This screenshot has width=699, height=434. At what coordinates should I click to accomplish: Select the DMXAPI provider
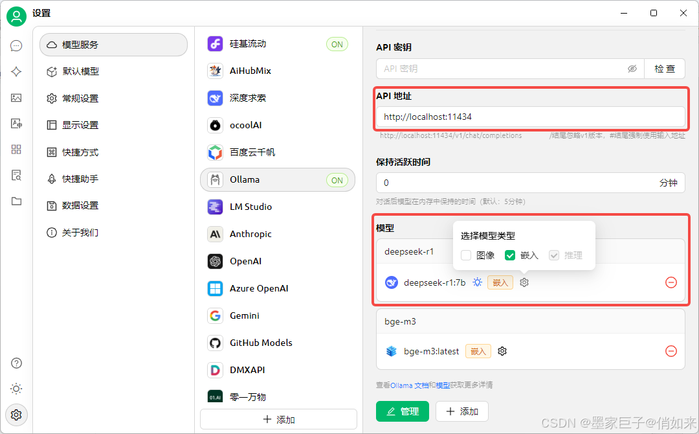pyautogui.click(x=277, y=371)
